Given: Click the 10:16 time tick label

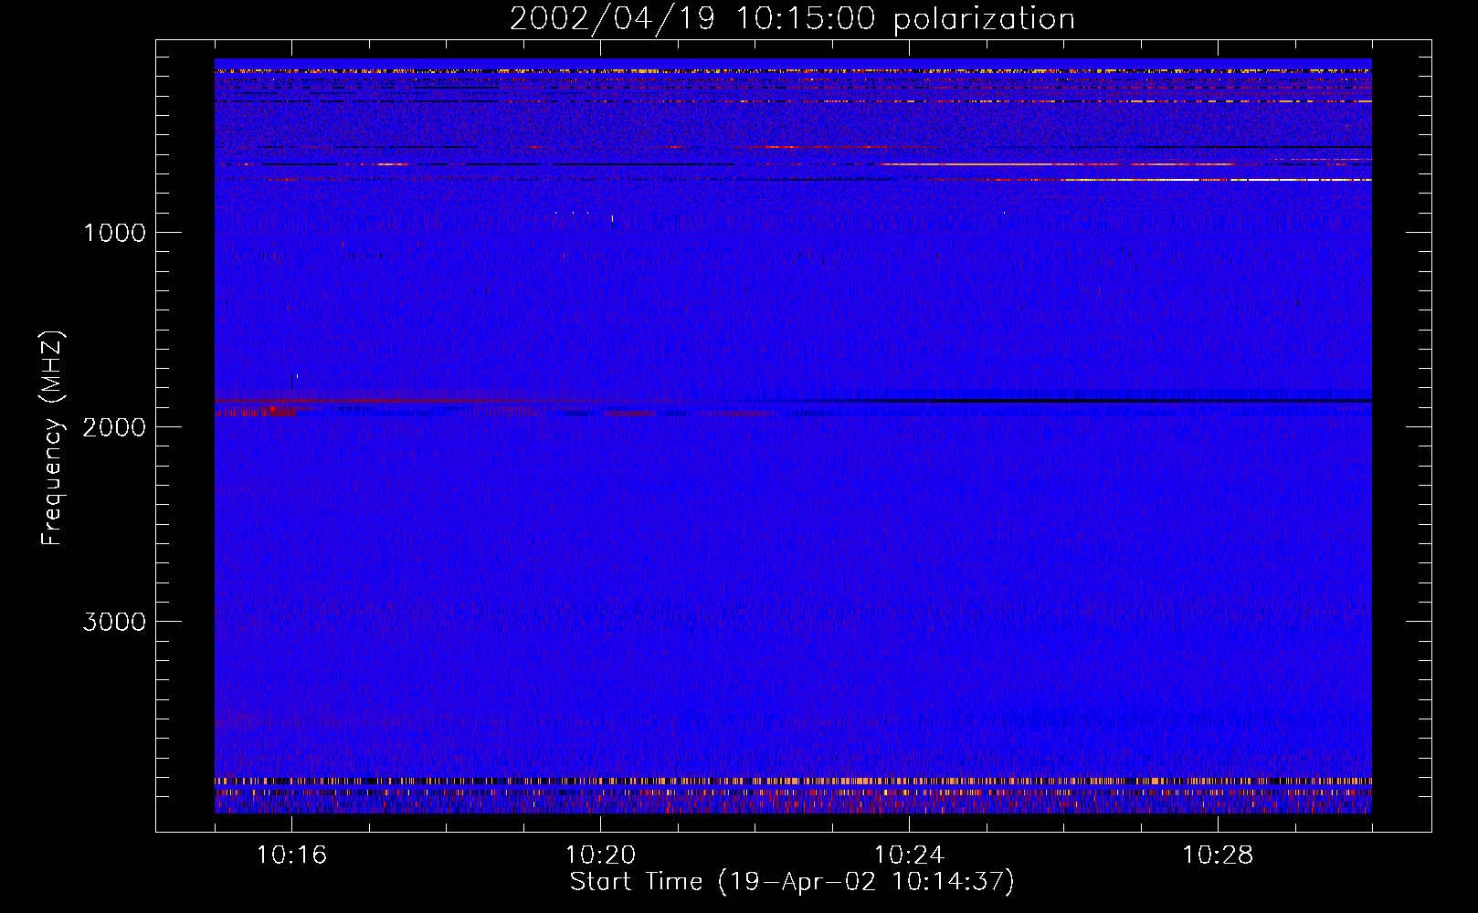Looking at the screenshot, I should coord(291,855).
